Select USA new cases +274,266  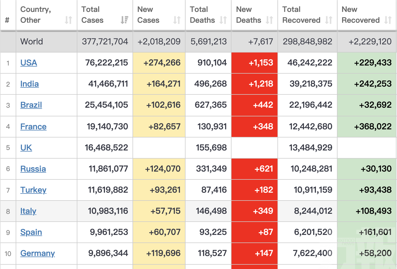tap(162, 63)
